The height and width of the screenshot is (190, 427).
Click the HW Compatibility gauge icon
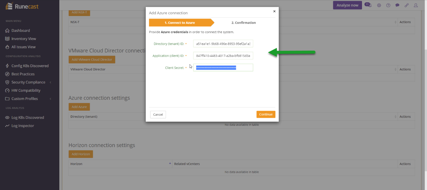(x=7, y=91)
